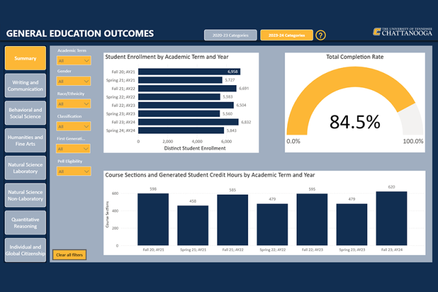Expand the Pell Eligibility dropdown

pos(74,171)
